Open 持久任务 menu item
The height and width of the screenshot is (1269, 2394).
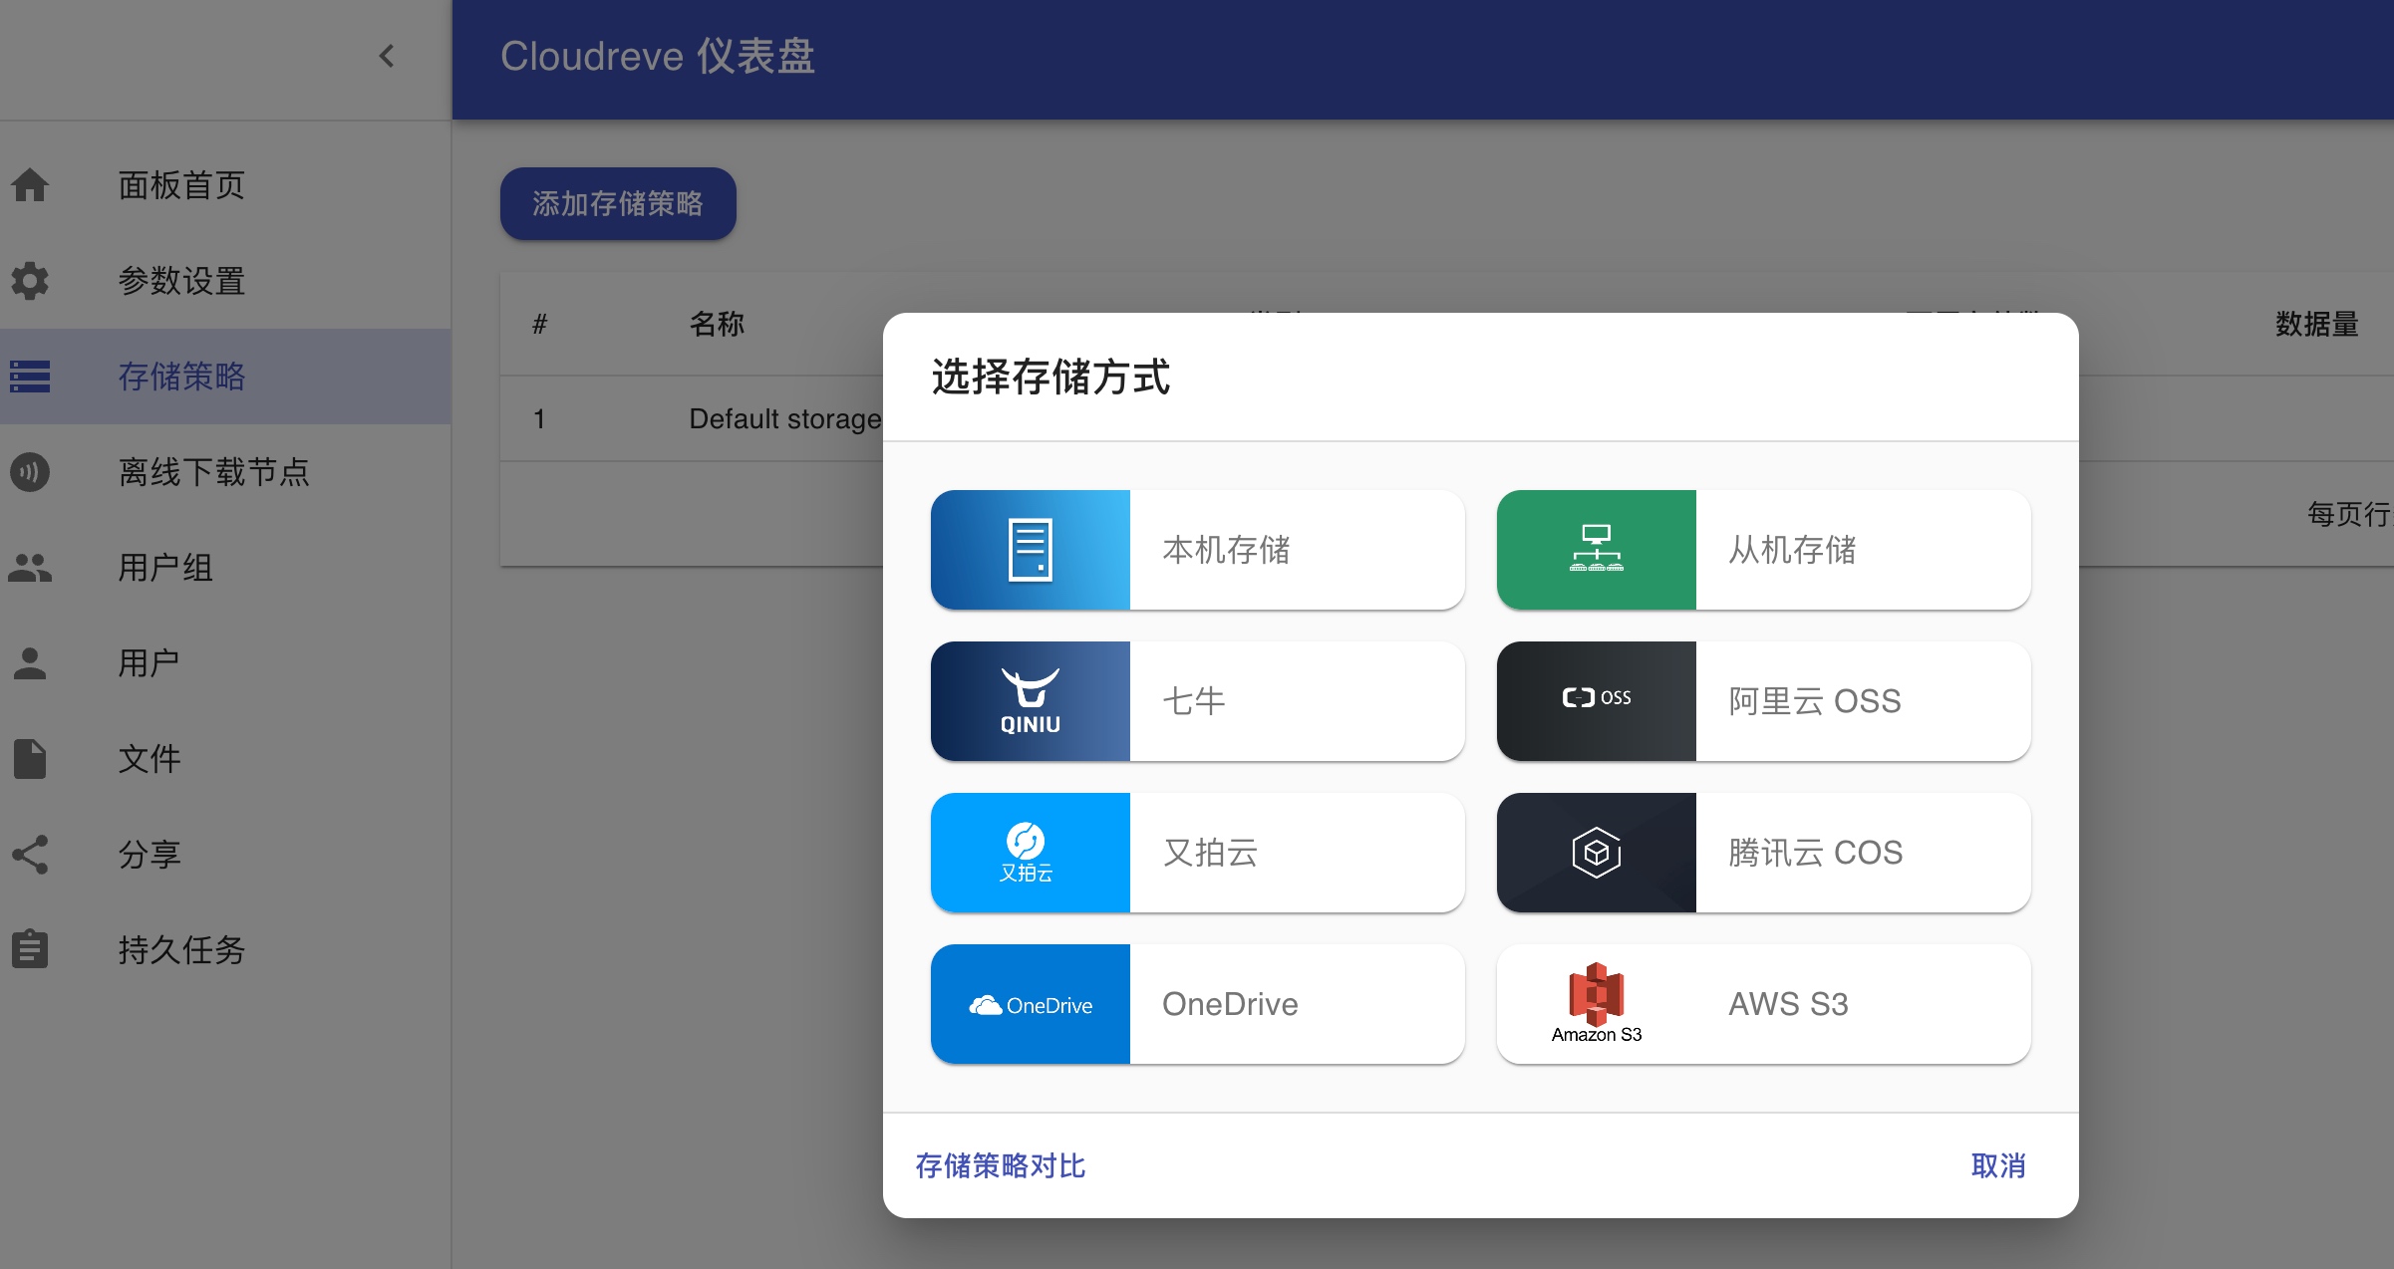pyautogui.click(x=225, y=950)
